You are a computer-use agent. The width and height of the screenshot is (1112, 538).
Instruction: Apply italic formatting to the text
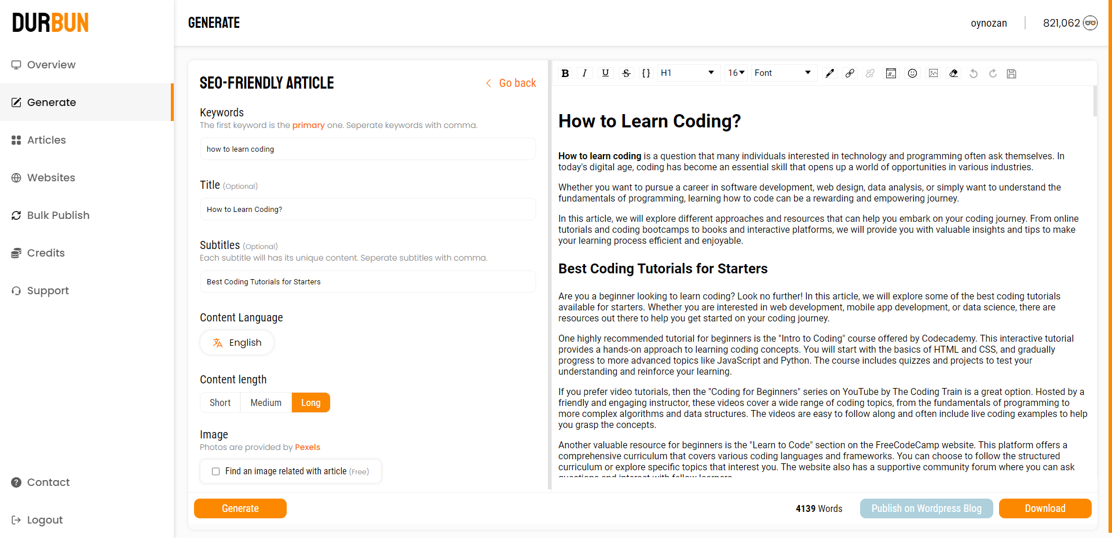pyautogui.click(x=585, y=73)
